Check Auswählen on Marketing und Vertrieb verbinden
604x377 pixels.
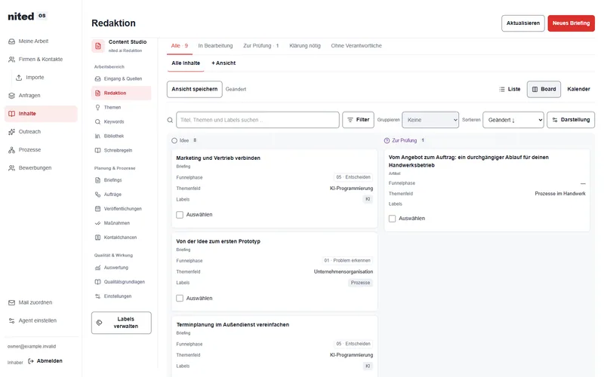point(180,215)
